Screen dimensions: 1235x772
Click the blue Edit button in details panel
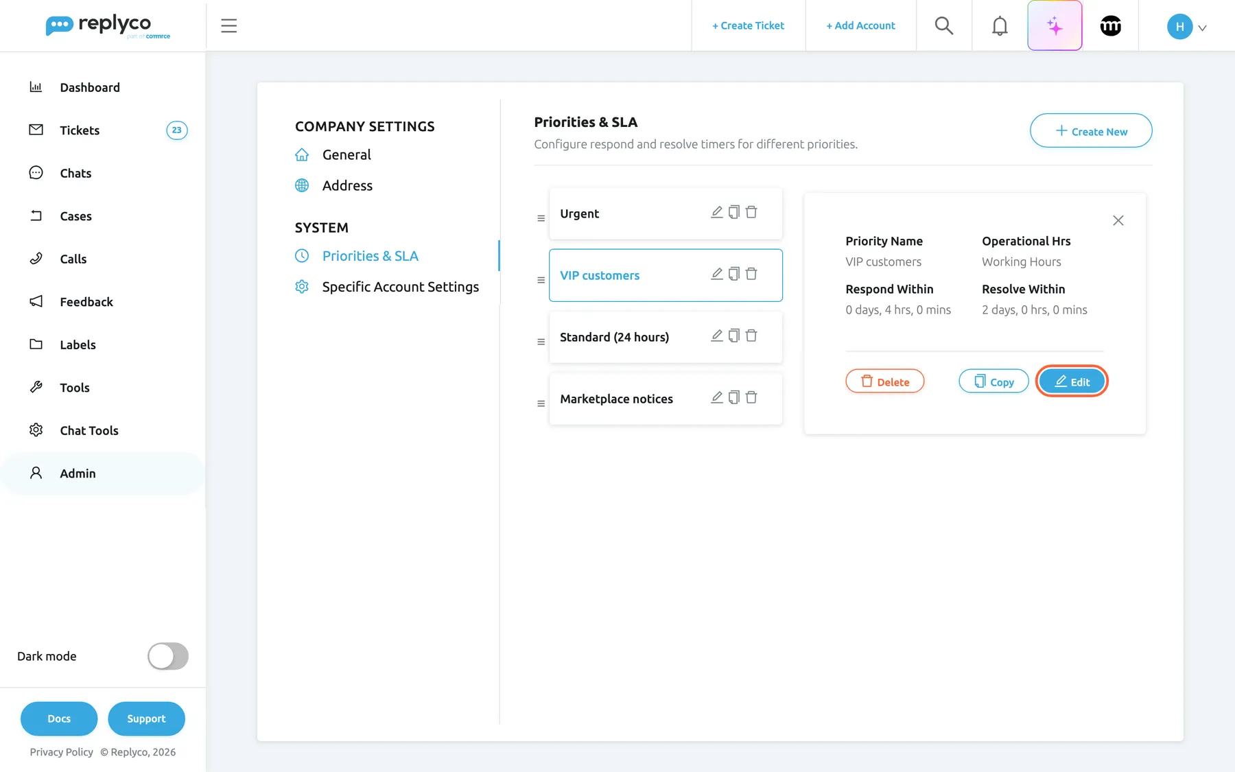click(x=1072, y=382)
